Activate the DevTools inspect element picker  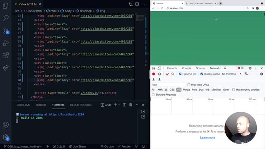tap(154, 68)
